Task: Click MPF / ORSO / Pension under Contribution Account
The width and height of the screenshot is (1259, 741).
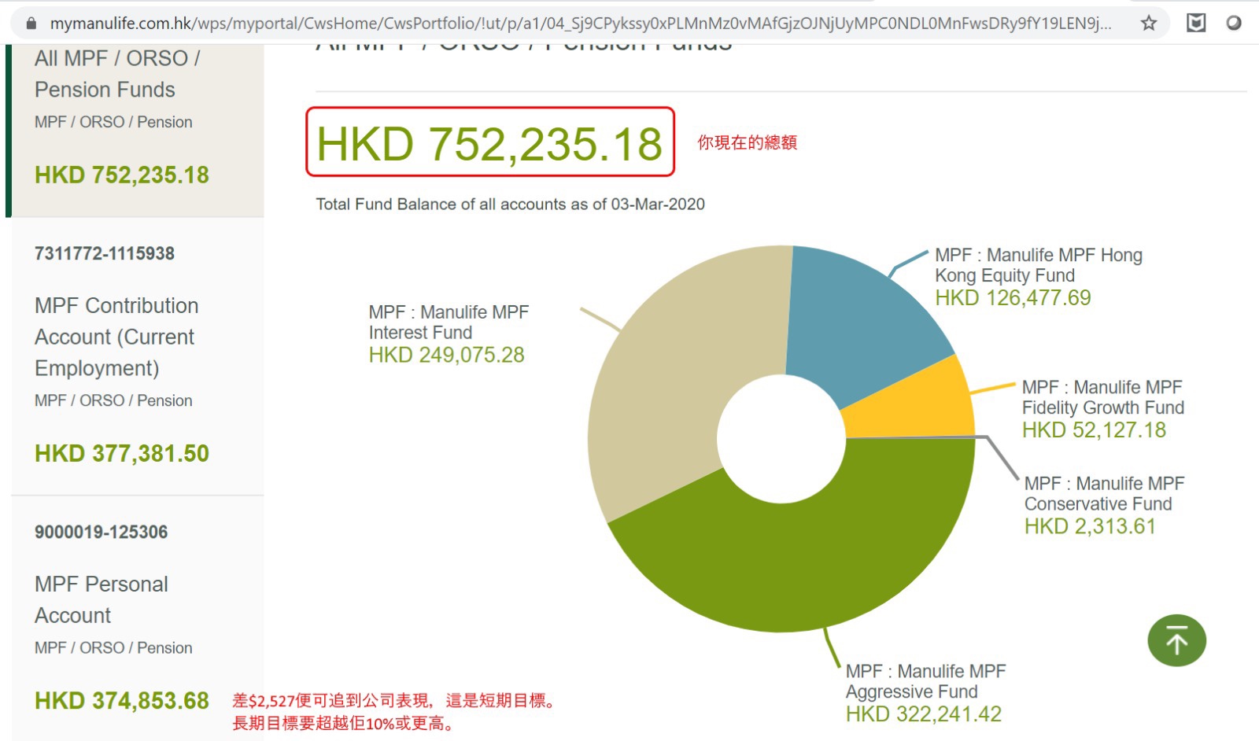Action: [113, 401]
